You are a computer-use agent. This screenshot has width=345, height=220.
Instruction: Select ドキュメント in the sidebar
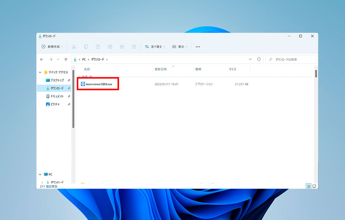click(x=55, y=96)
